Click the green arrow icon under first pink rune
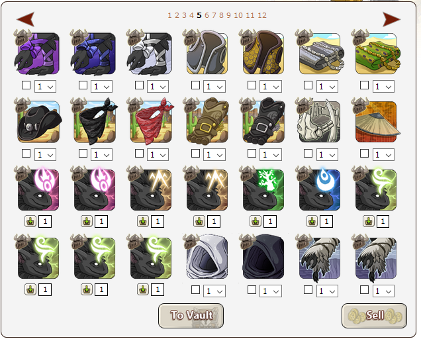This screenshot has width=421, height=339. [30, 222]
